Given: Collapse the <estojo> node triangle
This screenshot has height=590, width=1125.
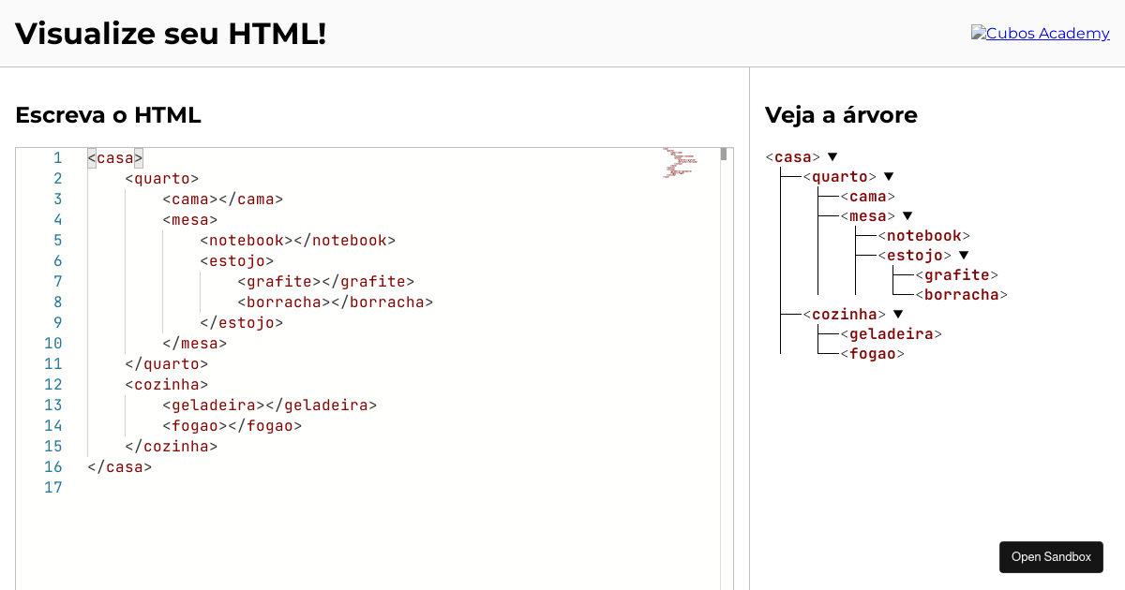Looking at the screenshot, I should tap(964, 255).
